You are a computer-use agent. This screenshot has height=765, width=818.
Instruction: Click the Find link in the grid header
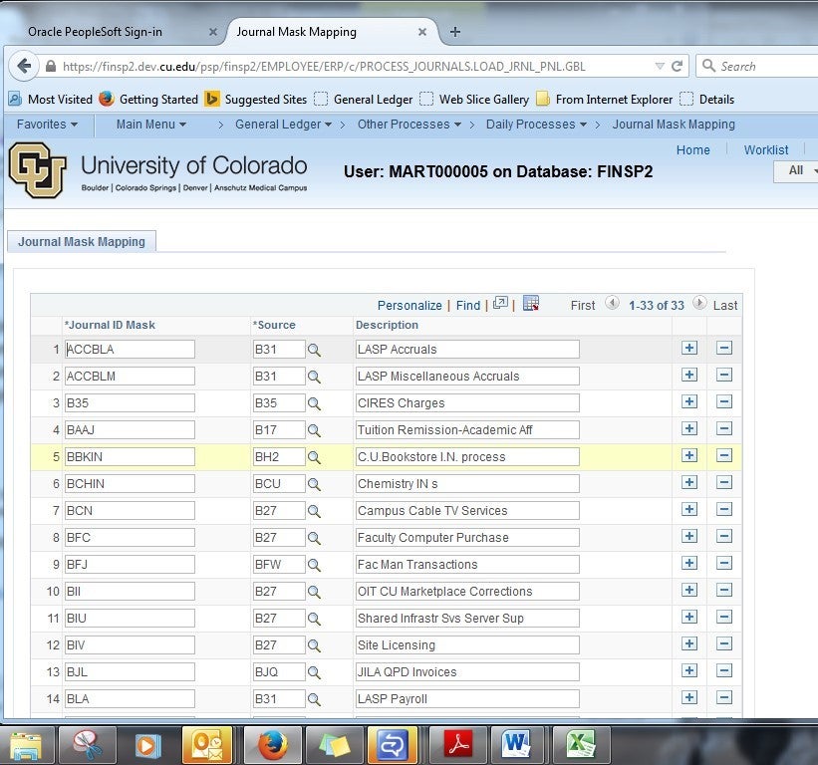[468, 306]
